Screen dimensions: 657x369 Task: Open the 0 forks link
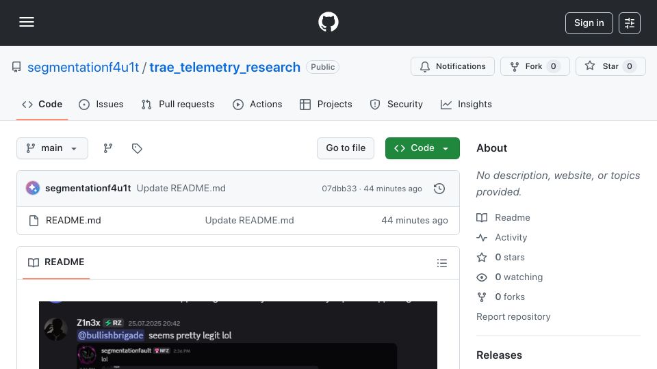tap(501, 297)
